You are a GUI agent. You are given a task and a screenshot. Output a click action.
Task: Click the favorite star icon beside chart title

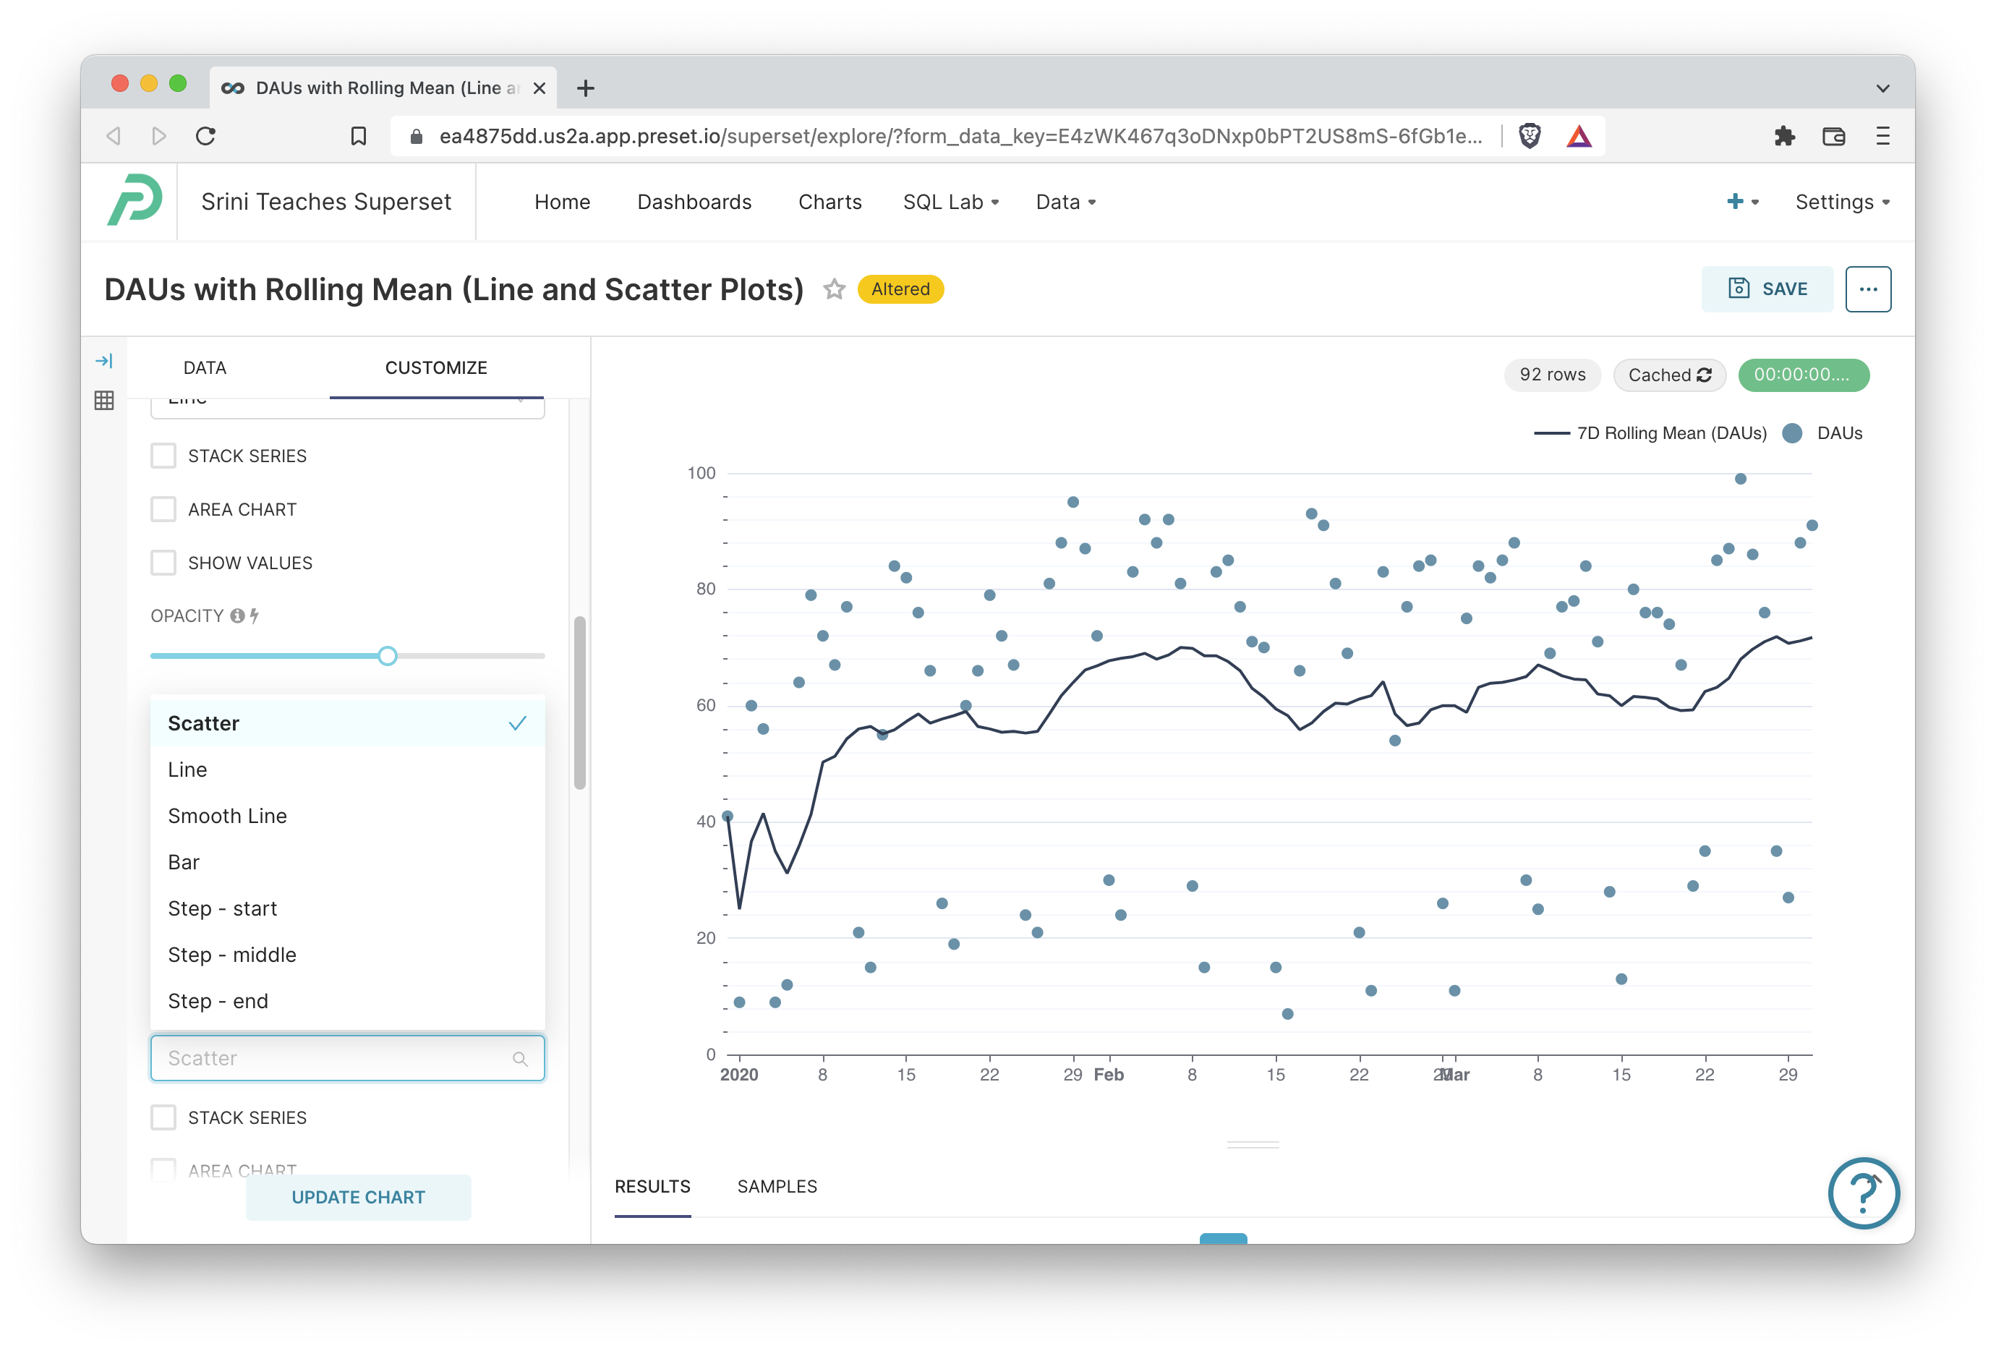pos(833,289)
